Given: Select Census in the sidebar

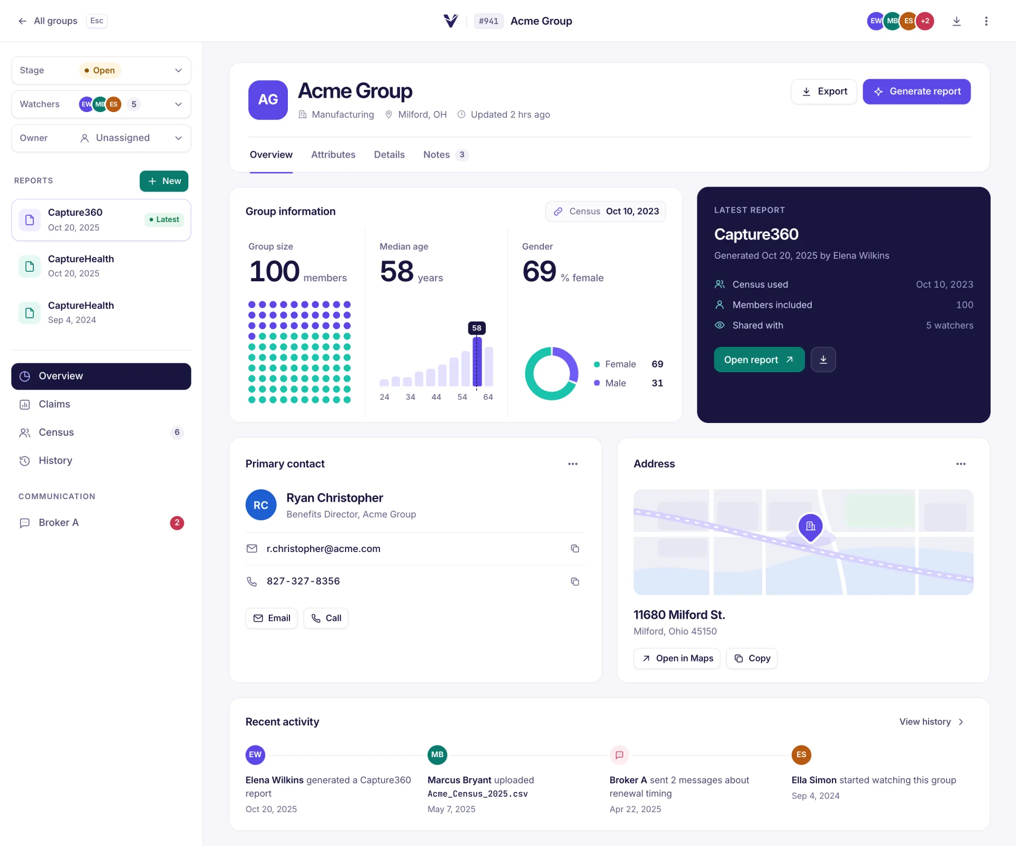Looking at the screenshot, I should (x=101, y=433).
